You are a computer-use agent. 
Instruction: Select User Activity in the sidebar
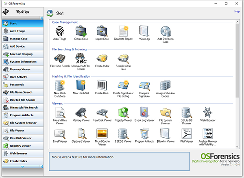23,77
